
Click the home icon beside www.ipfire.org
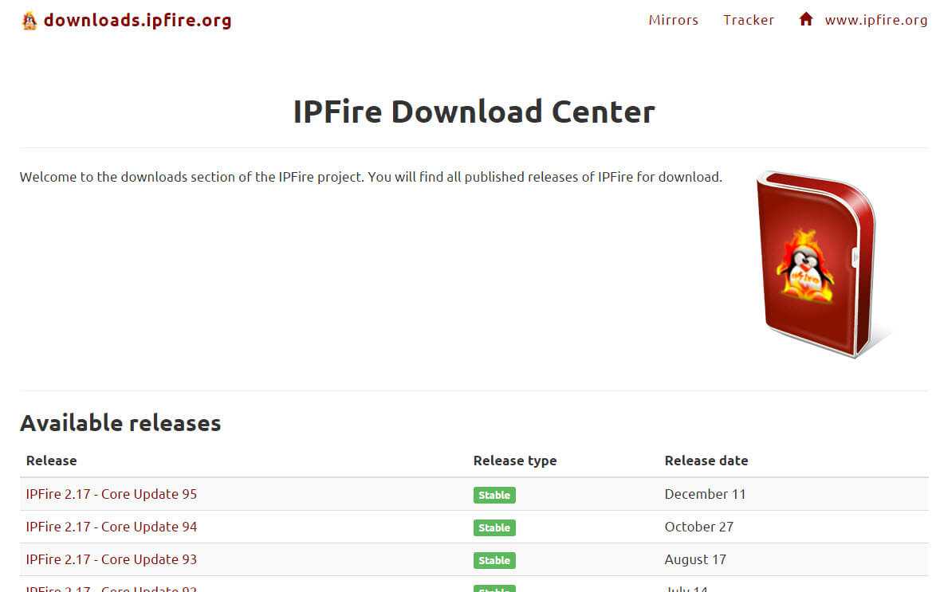click(806, 20)
